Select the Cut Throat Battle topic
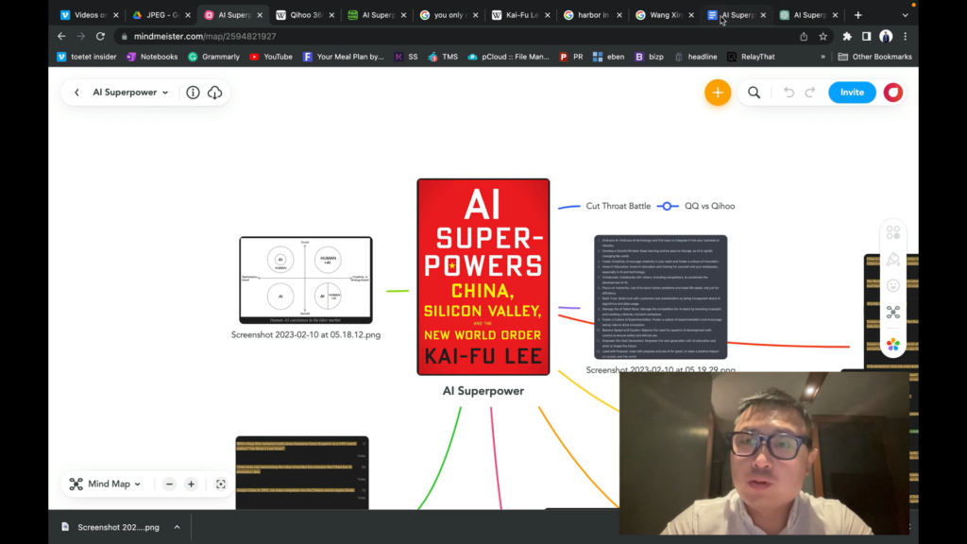Viewport: 967px width, 544px height. point(618,206)
